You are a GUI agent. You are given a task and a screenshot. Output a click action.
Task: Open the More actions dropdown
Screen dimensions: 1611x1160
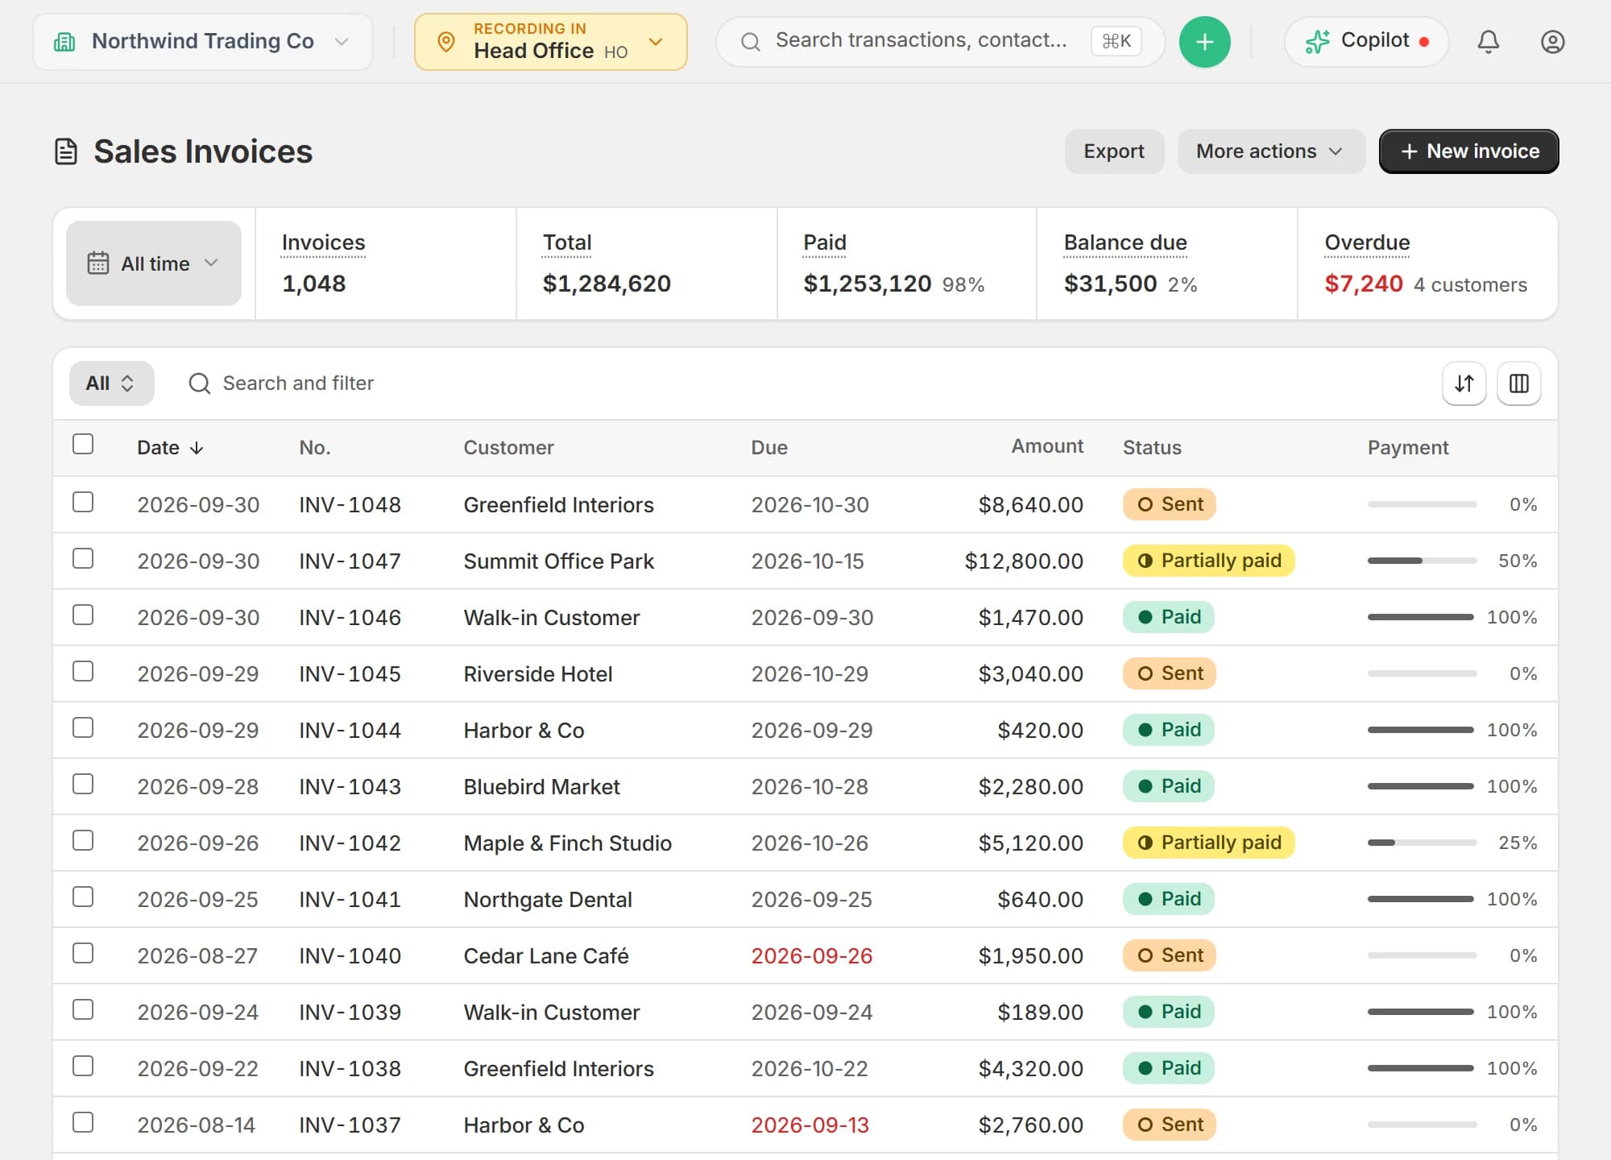1270,151
